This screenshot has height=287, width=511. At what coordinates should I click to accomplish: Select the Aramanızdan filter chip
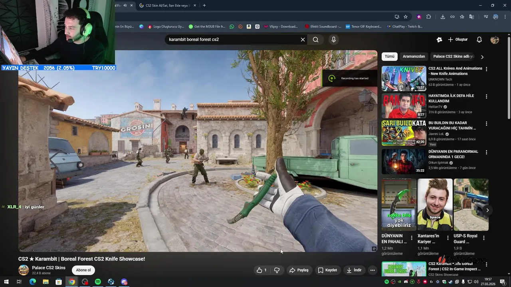(x=414, y=57)
